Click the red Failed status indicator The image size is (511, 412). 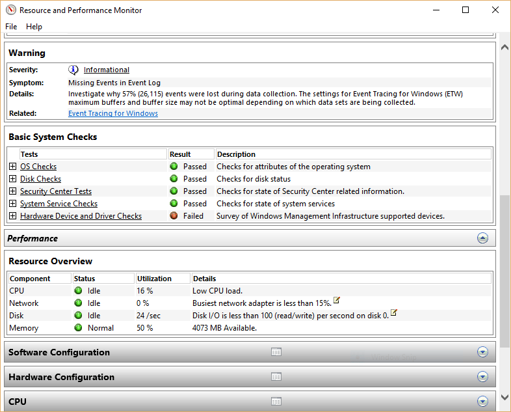click(x=174, y=216)
